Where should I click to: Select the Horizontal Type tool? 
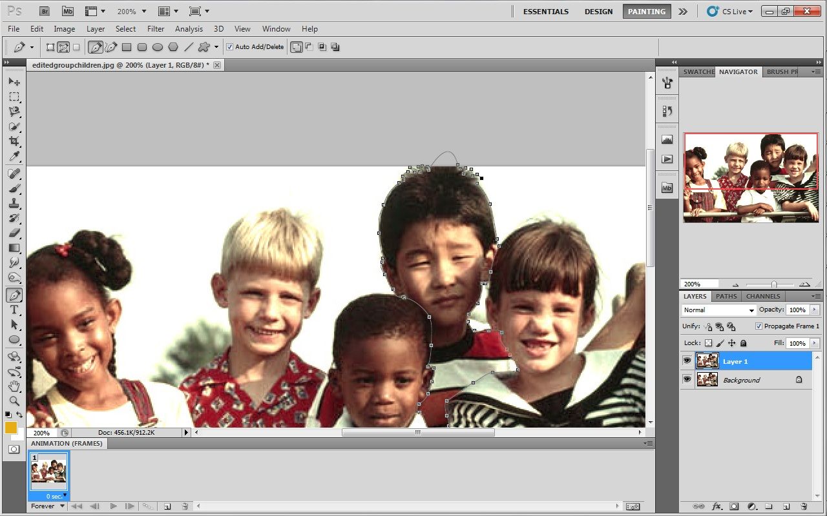(14, 310)
